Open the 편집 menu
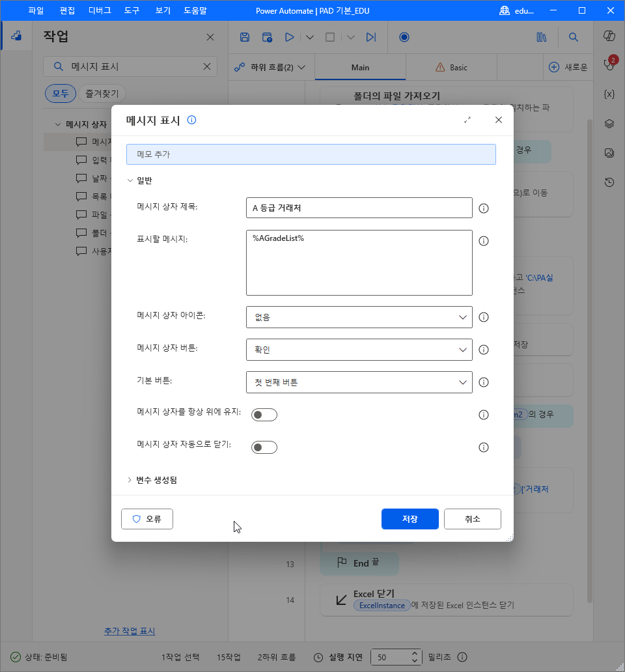625x672 pixels. pyautogui.click(x=67, y=10)
